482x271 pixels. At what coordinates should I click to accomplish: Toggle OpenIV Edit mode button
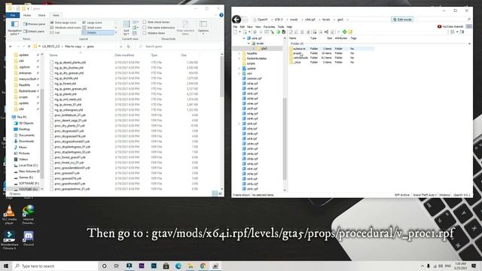click(402, 20)
